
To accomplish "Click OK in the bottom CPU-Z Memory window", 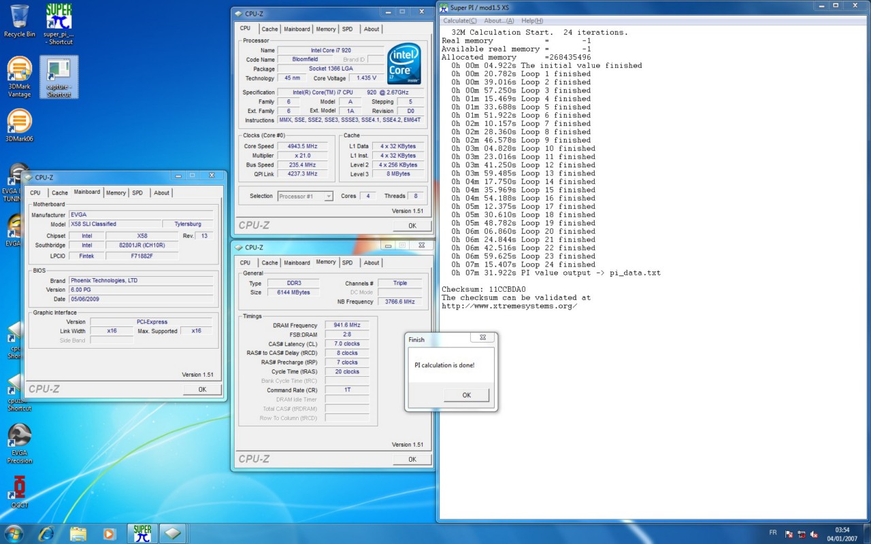I will (412, 459).
